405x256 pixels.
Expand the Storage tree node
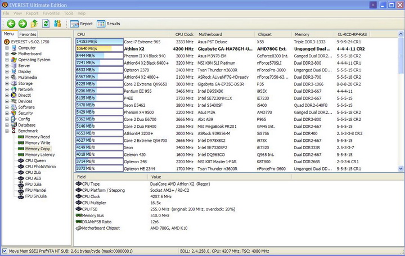click(x=7, y=83)
